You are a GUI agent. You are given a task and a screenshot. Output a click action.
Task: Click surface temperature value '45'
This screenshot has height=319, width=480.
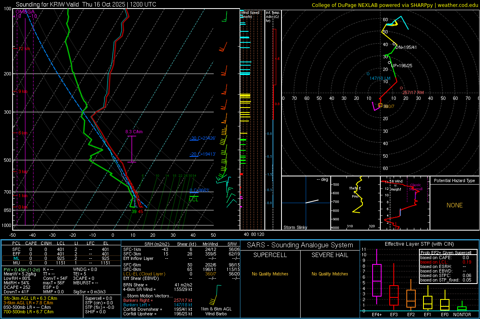tap(140, 211)
